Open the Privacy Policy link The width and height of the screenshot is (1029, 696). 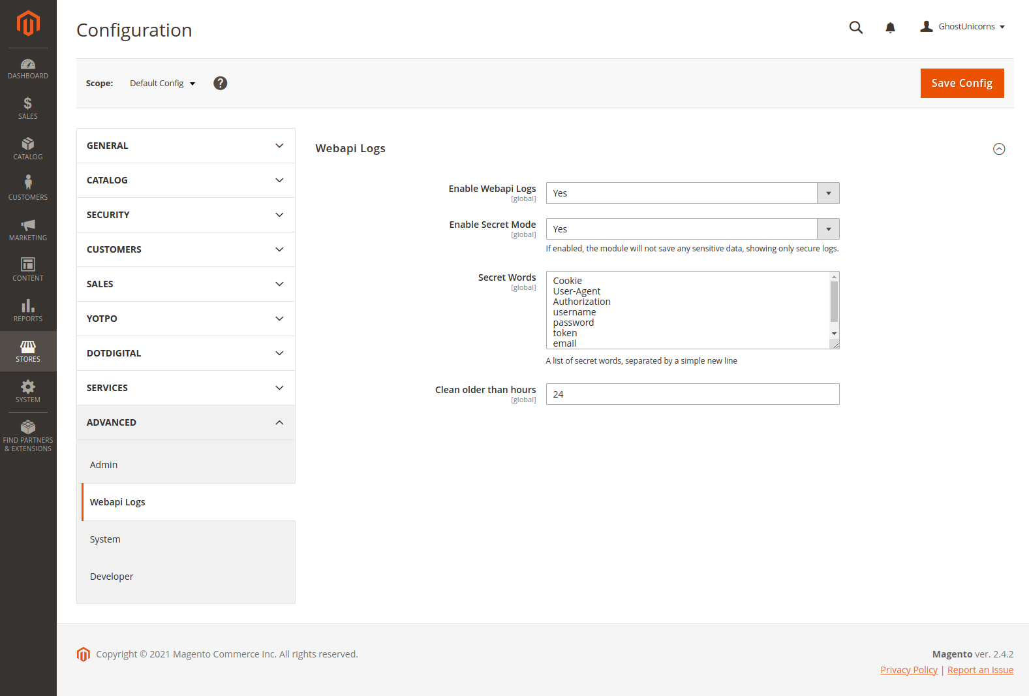[x=908, y=670]
